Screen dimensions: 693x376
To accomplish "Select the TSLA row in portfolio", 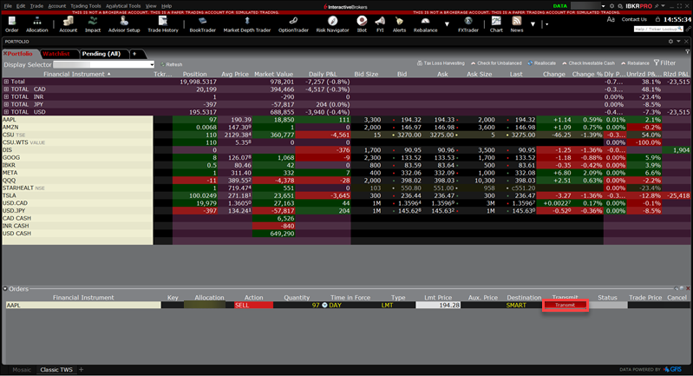I will coord(345,195).
